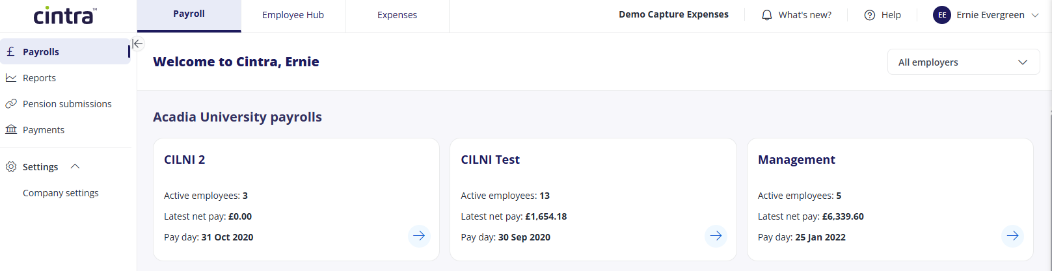
Task: Open CILNI Test payroll via arrow icon
Action: 716,236
